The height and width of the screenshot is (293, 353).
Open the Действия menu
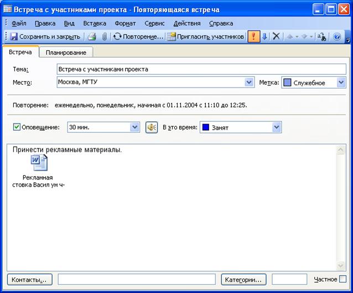click(187, 23)
